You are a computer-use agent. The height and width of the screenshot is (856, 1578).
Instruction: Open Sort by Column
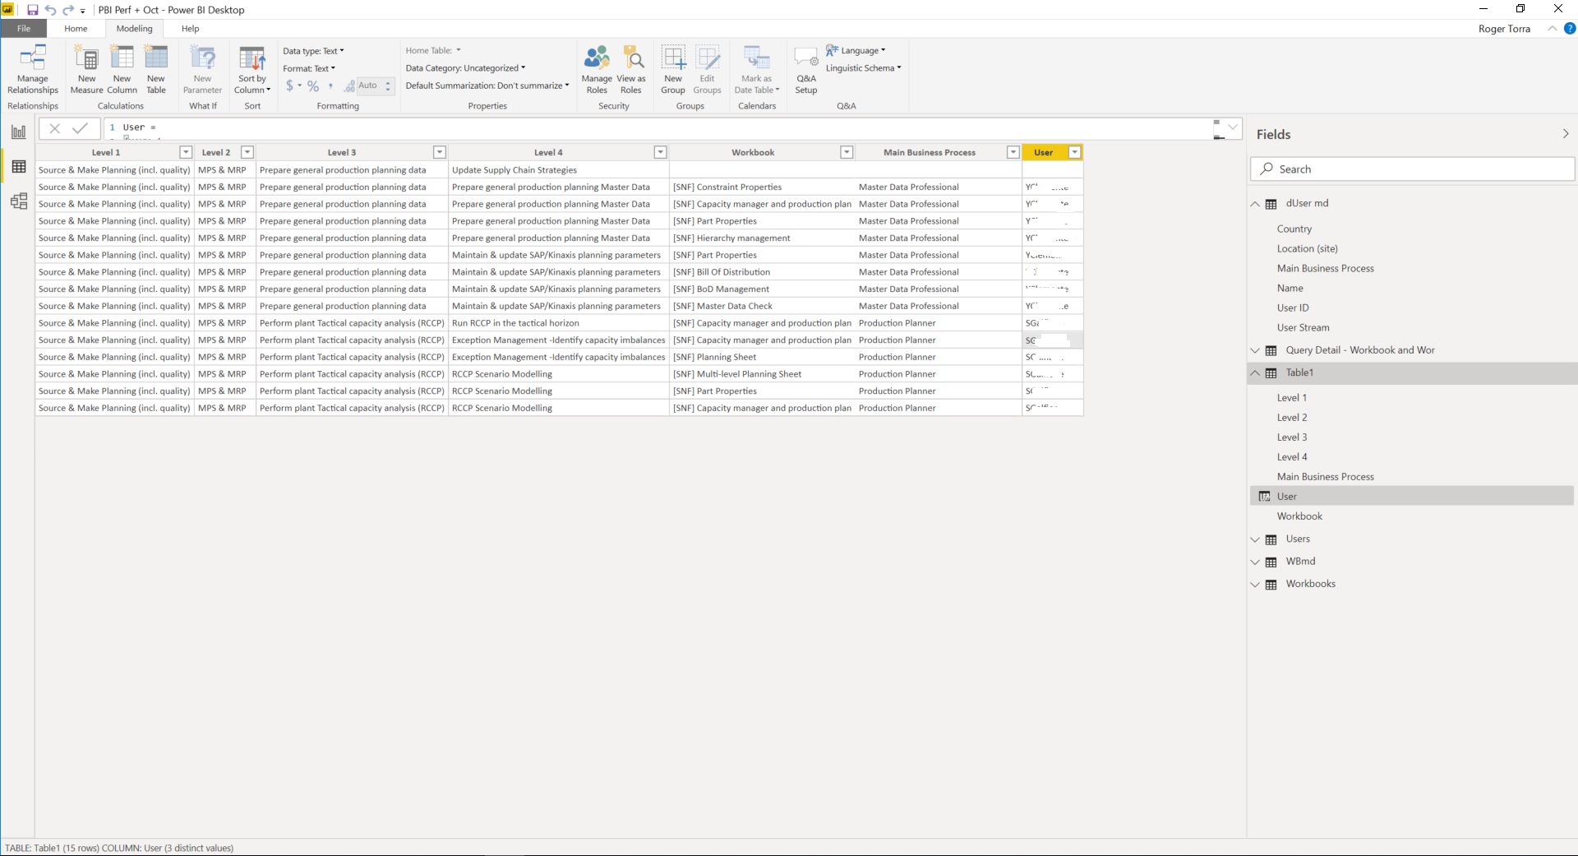pos(252,70)
